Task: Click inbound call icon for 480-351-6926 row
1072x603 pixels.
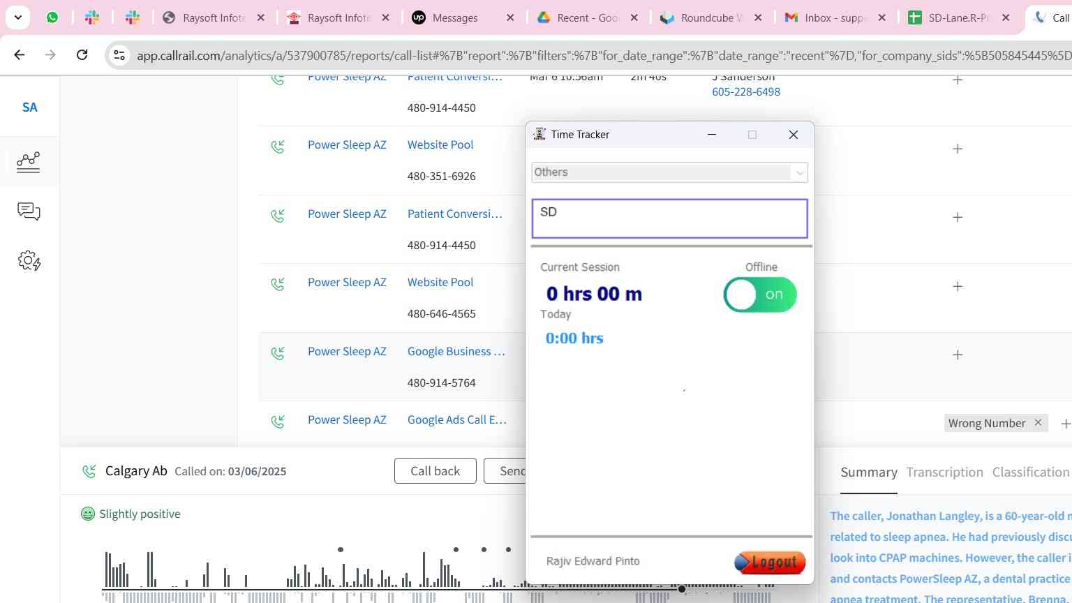Action: click(x=278, y=147)
